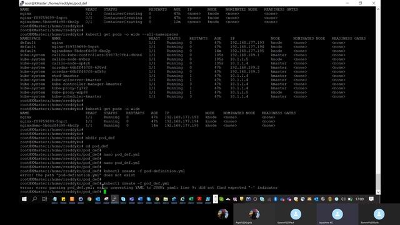
Task: Open the yellow Sticky Notes taskbar icon
Action: [63, 199]
